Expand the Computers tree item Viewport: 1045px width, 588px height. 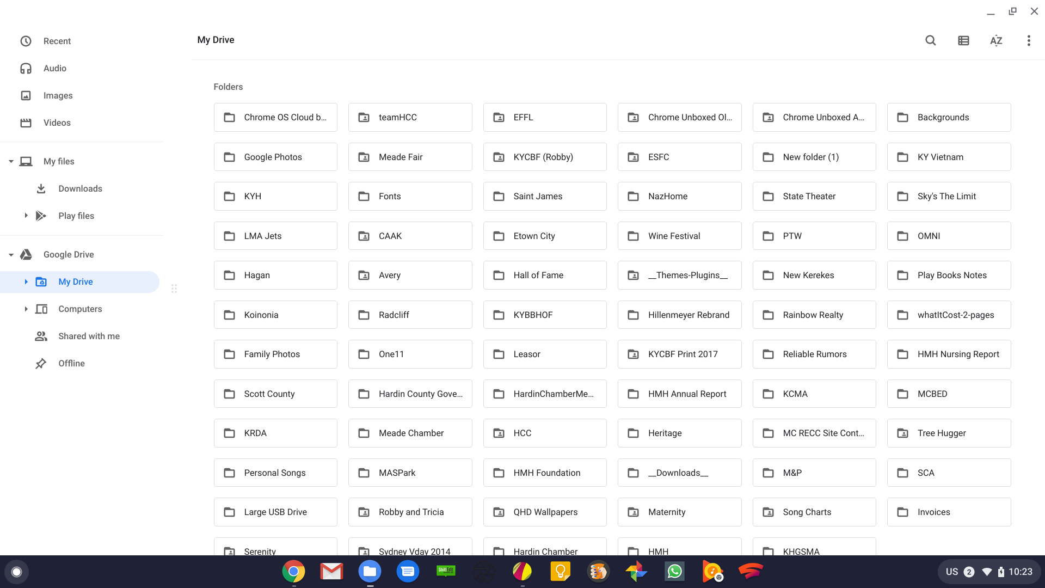tap(26, 309)
